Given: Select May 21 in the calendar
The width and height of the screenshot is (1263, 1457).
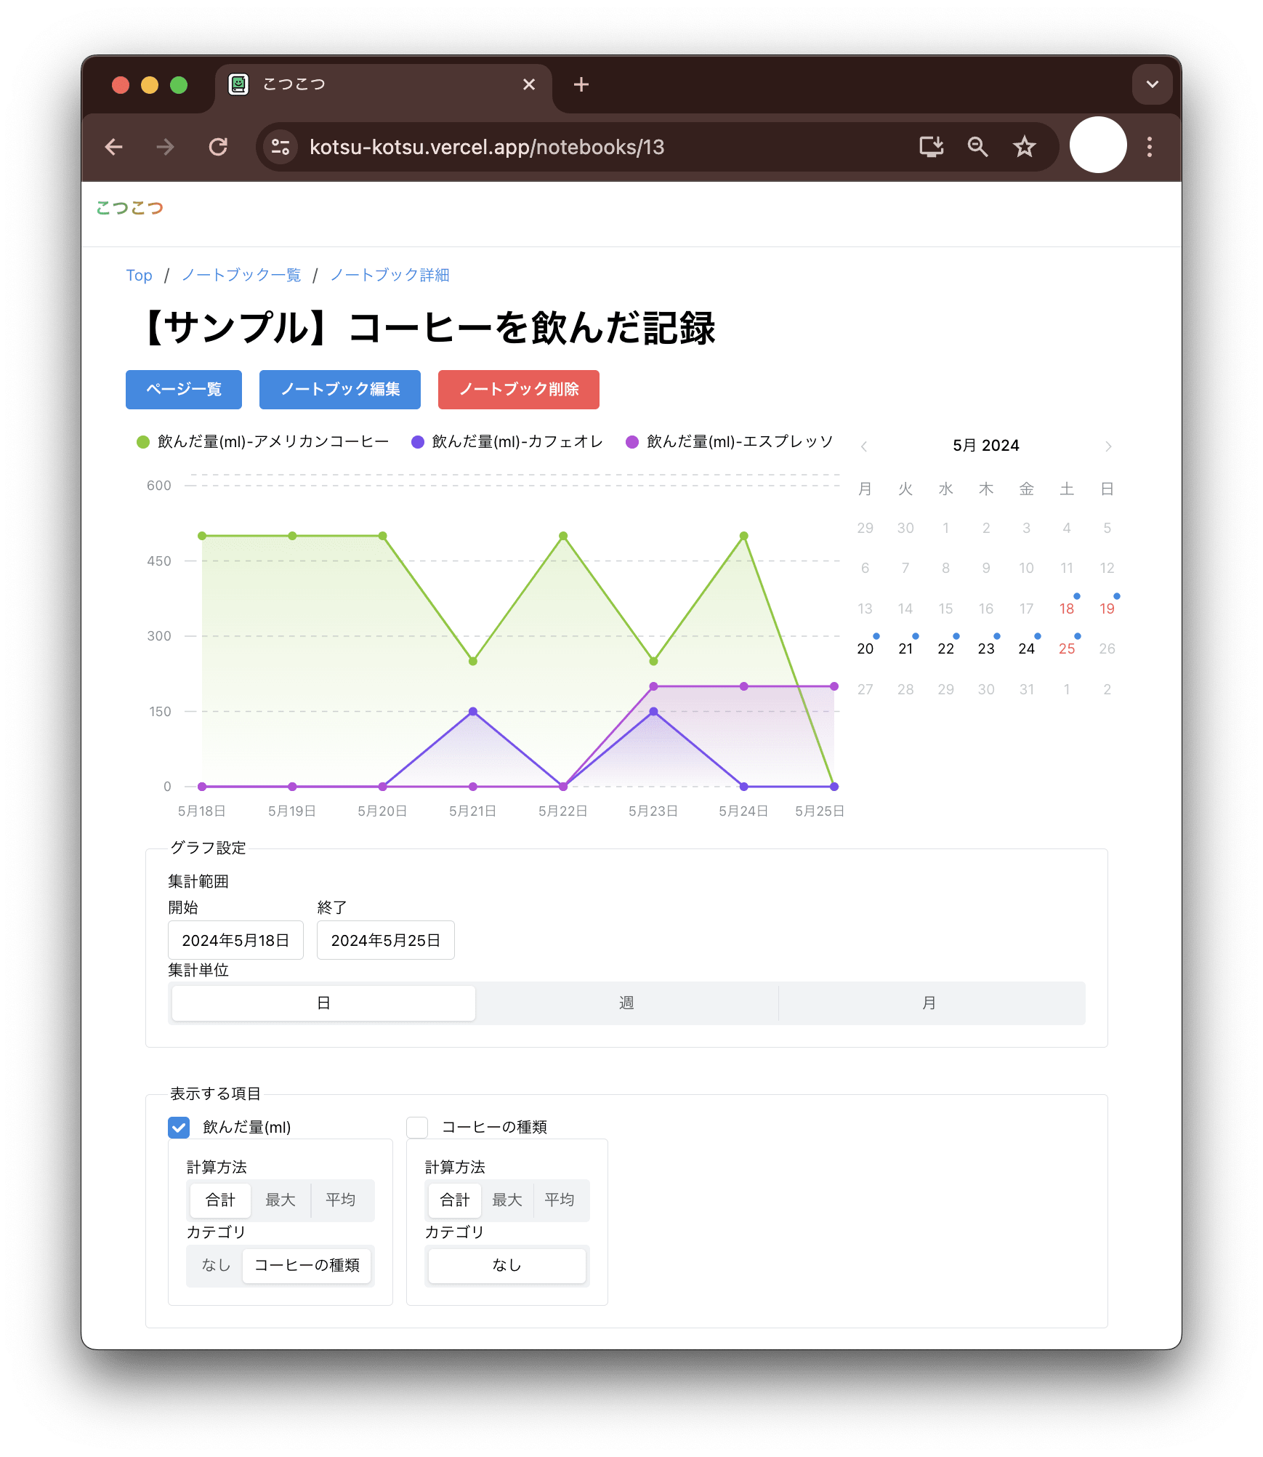Looking at the screenshot, I should tap(905, 649).
